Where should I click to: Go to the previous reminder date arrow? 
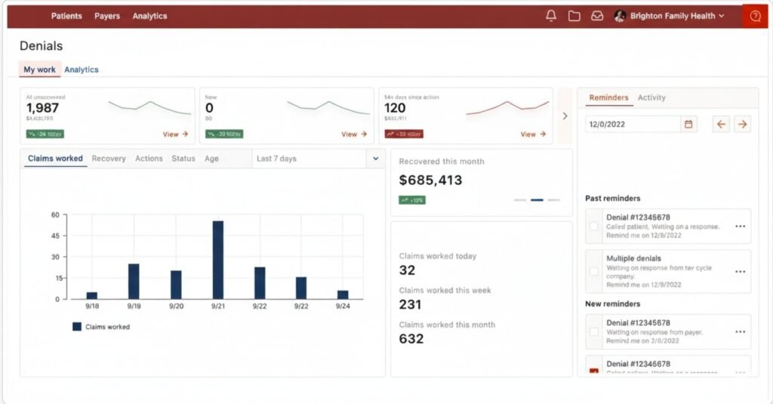(x=721, y=124)
